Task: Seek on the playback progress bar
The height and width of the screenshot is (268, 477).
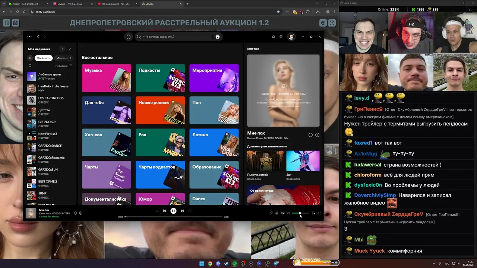Action: 173,217
